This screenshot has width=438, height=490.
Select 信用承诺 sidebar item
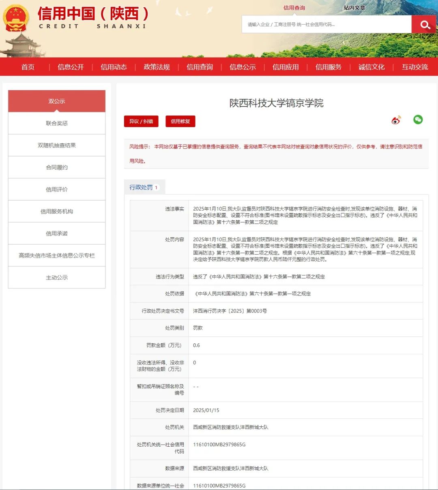pos(57,233)
